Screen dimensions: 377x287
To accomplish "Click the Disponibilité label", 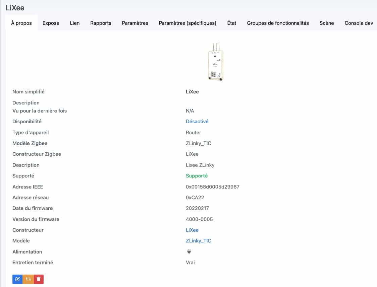I will point(27,122).
